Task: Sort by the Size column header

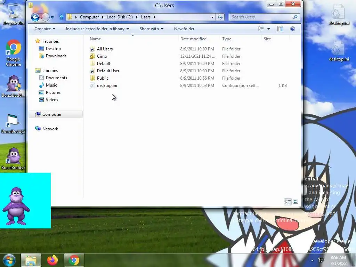Action: tap(267, 39)
